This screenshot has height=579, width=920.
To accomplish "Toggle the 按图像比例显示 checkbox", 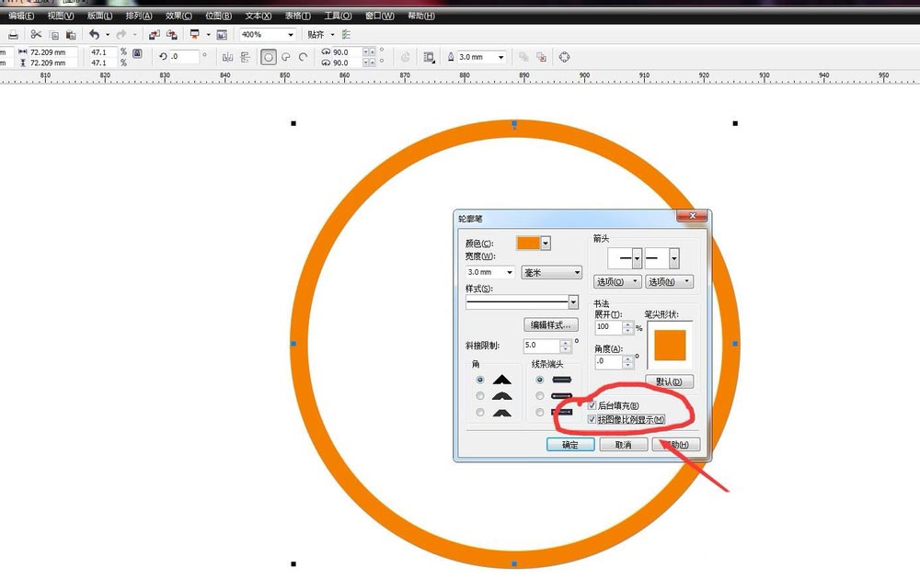I will 592,420.
